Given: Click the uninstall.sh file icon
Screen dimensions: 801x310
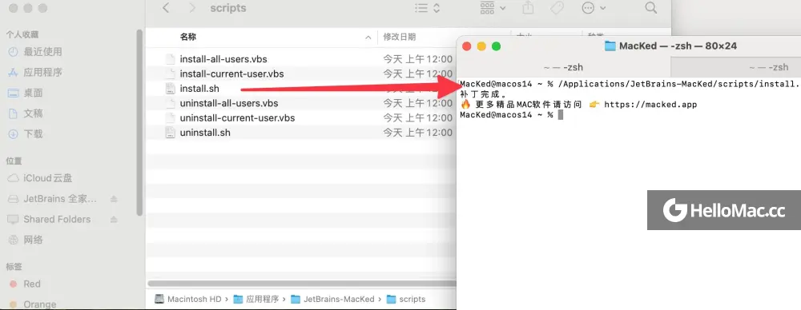Looking at the screenshot, I should [170, 133].
